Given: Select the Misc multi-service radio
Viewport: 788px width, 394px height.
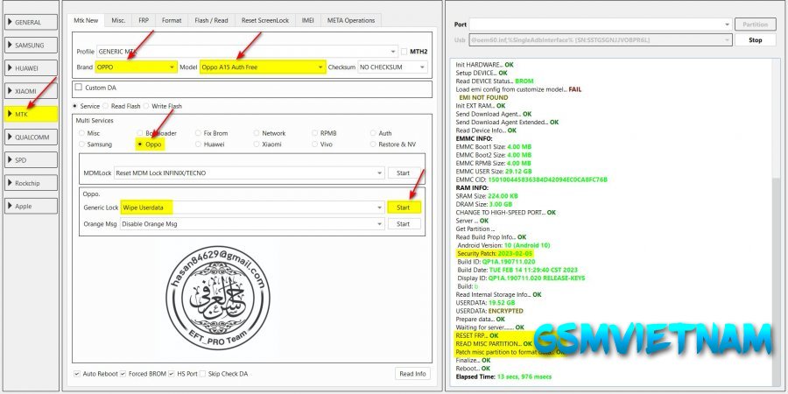Looking at the screenshot, I should pos(81,133).
